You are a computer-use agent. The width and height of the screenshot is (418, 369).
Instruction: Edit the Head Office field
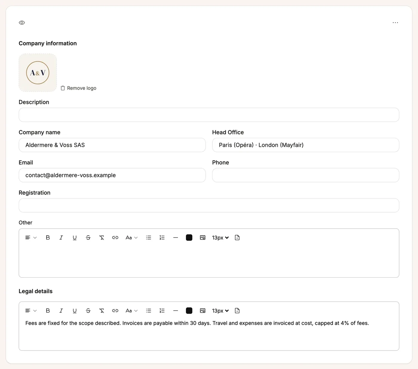(306, 145)
